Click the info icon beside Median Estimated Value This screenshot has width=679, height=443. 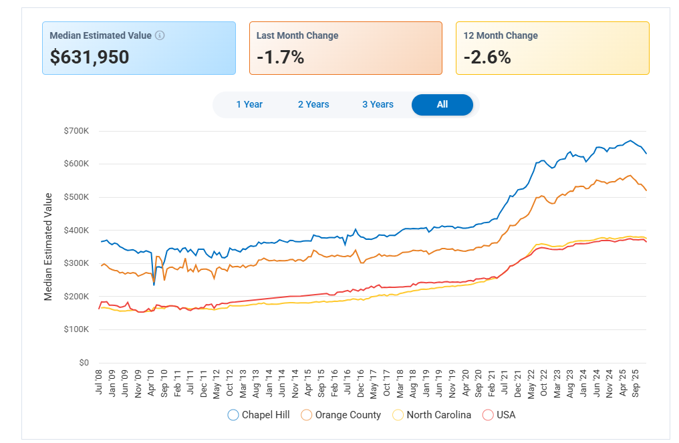pyautogui.click(x=160, y=35)
